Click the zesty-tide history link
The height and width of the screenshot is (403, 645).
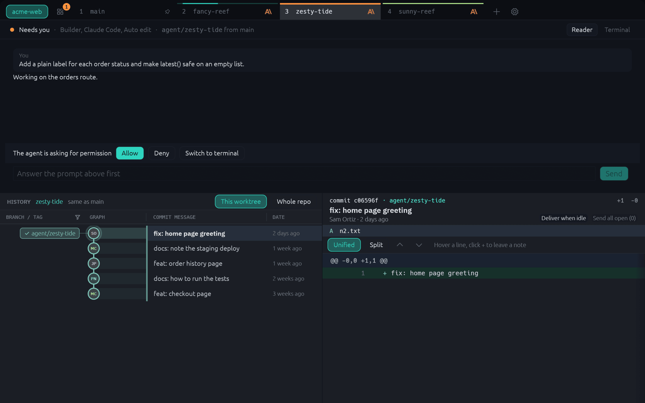pyautogui.click(x=49, y=202)
